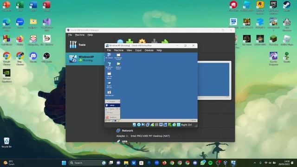
Task: Open the weather widget on the taskbar
Action: pyautogui.click(x=9, y=163)
